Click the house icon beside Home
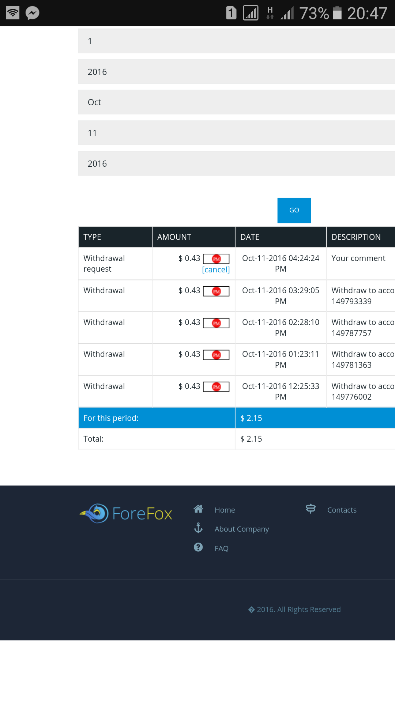Viewport: 395px width, 702px height. [198, 509]
